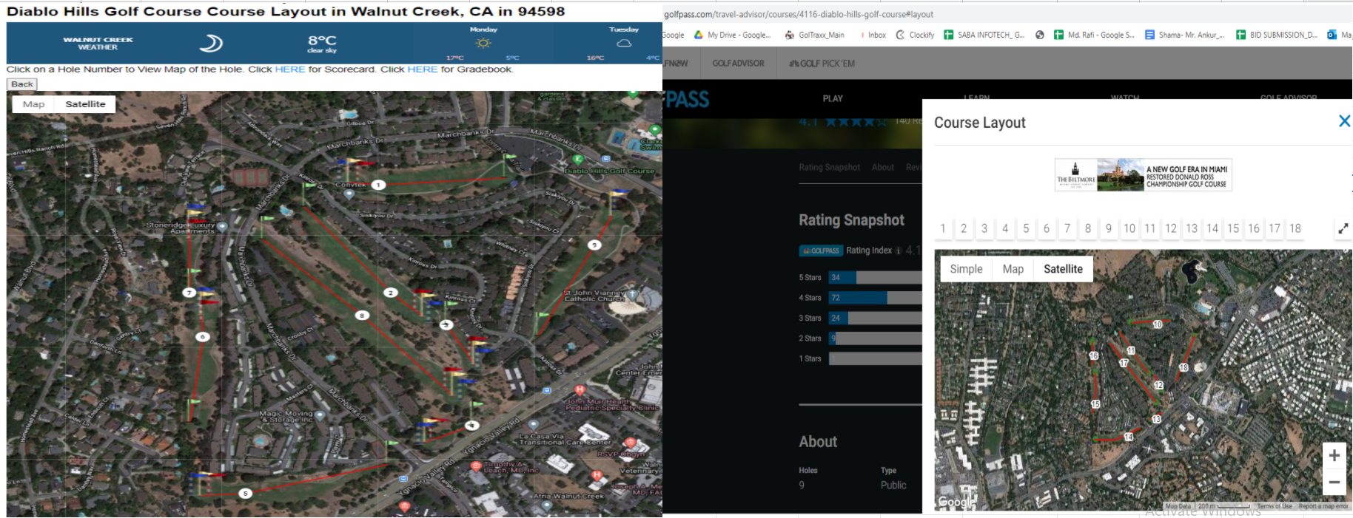
Task: Click the Walnut Creek moon weather icon
Action: [211, 43]
